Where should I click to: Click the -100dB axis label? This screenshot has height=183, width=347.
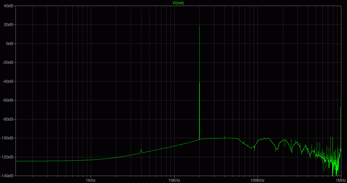point(7,138)
